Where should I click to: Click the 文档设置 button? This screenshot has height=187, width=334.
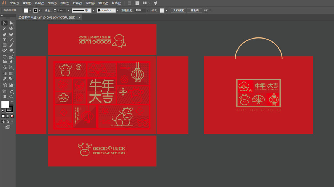179,10
